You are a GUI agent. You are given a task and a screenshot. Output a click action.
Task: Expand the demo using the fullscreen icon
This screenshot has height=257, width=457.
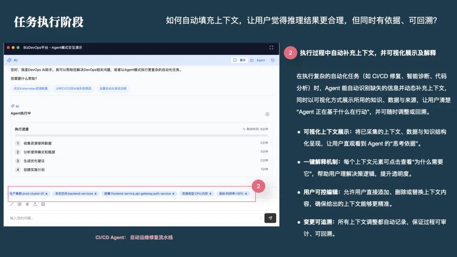pyautogui.click(x=272, y=48)
